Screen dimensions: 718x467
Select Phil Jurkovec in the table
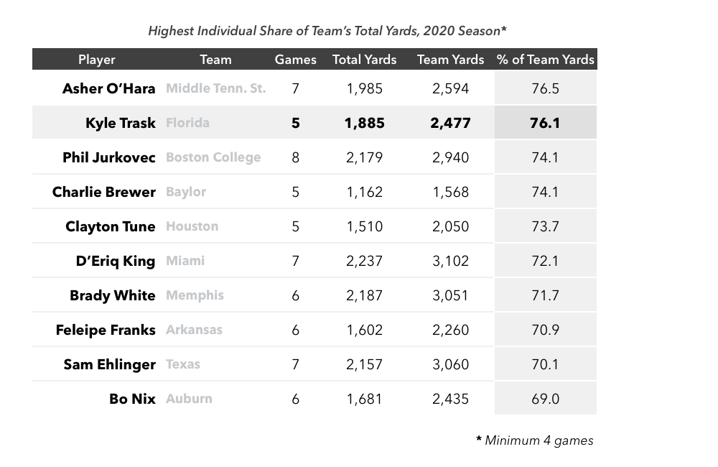point(109,157)
